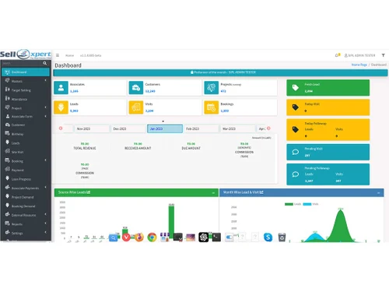Open Firefox from the dock
Screen dimensions: 389x292
(139, 237)
